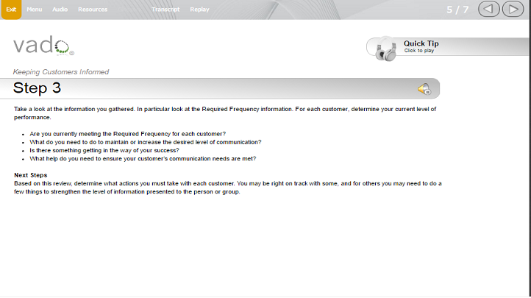Open the Audio menu
Viewport: 531px width, 298px height.
click(60, 10)
